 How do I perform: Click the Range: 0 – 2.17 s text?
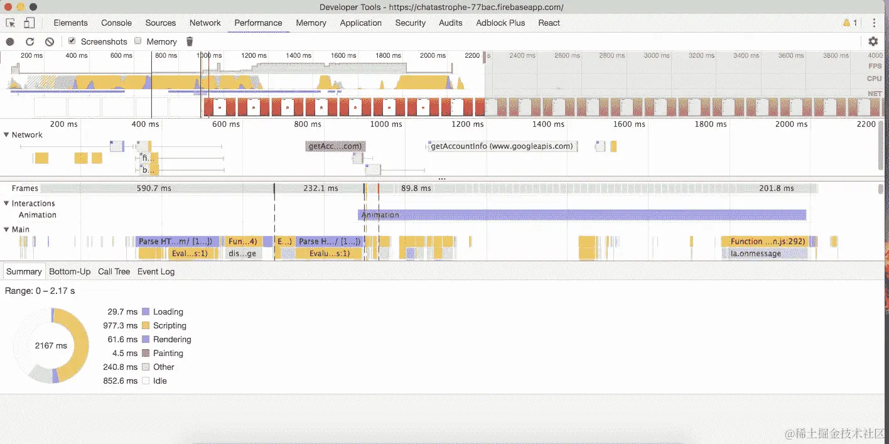(x=40, y=291)
